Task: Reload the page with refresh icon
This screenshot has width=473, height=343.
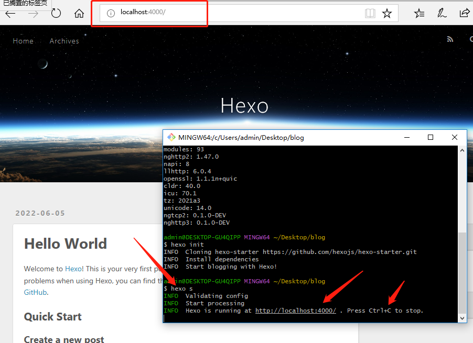Action: pos(56,13)
